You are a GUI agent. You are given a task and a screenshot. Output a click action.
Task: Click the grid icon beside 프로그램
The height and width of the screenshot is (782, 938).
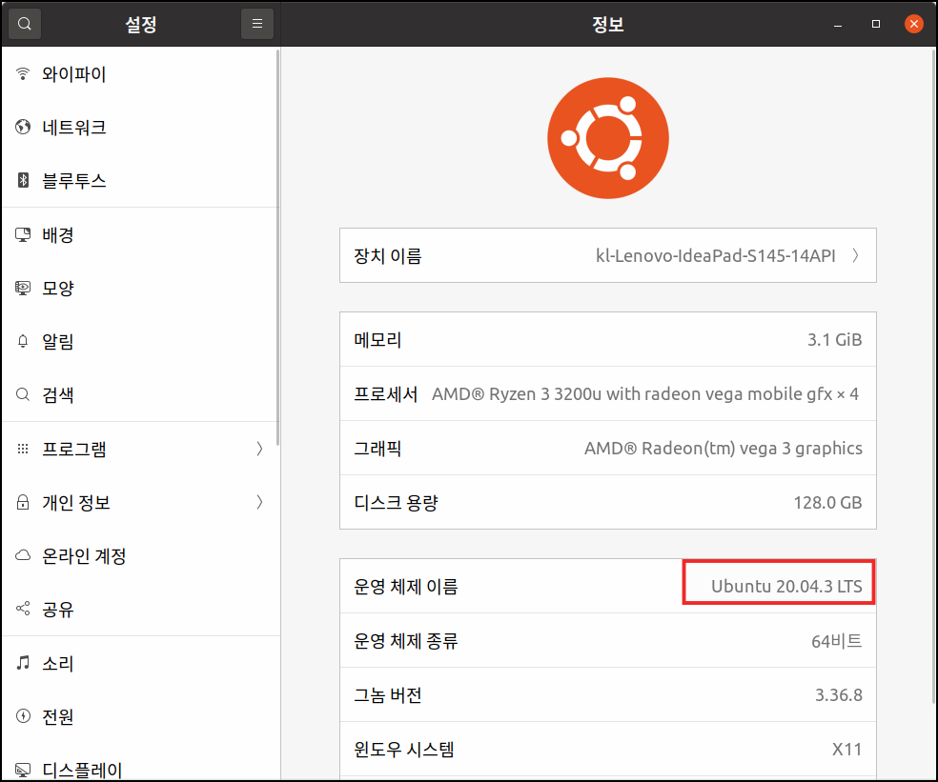click(x=23, y=449)
